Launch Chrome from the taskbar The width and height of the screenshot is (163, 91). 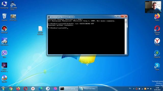(x=11, y=89)
